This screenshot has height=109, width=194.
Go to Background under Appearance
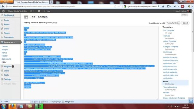(x=6, y=59)
